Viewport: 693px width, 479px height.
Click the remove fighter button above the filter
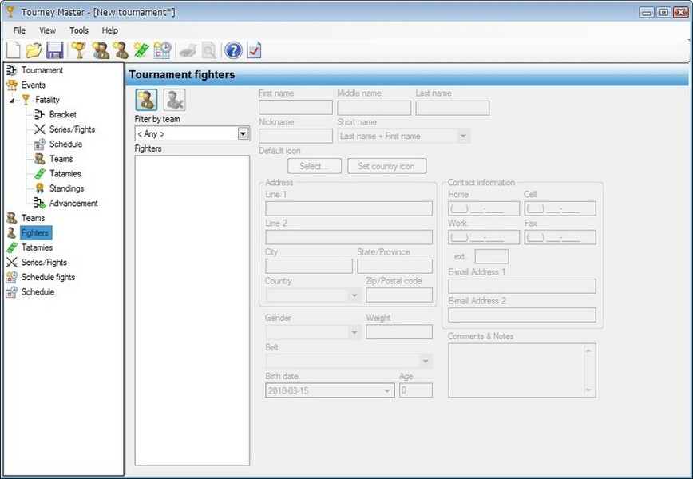click(x=175, y=100)
